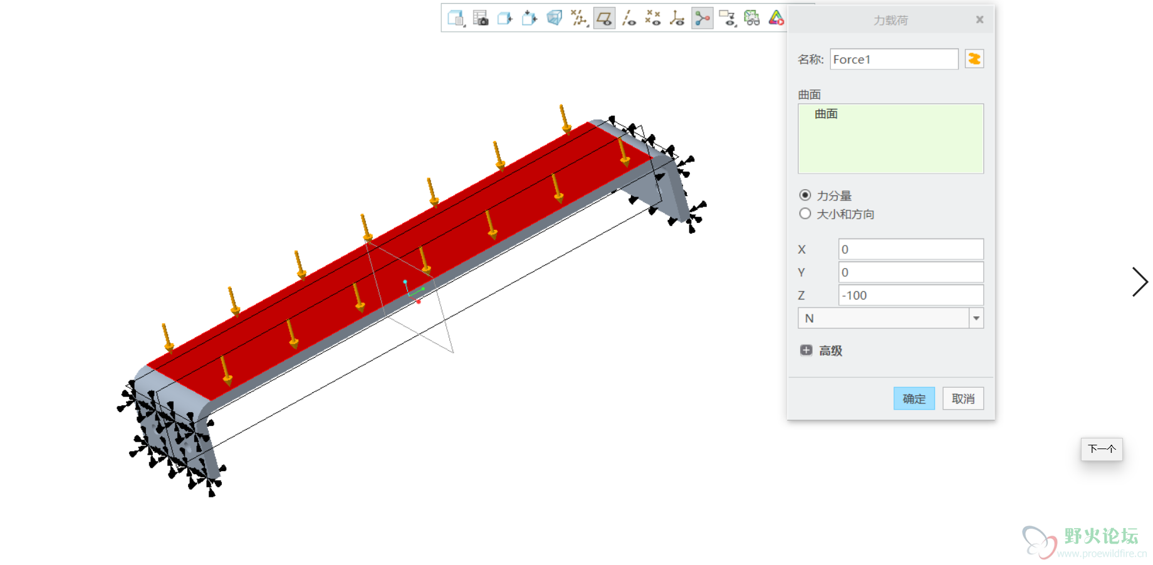This screenshot has height=565, width=1153.
Task: Close the force load dialog
Action: click(x=979, y=20)
